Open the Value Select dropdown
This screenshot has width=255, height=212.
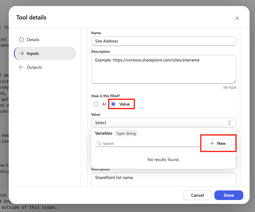tap(163, 123)
